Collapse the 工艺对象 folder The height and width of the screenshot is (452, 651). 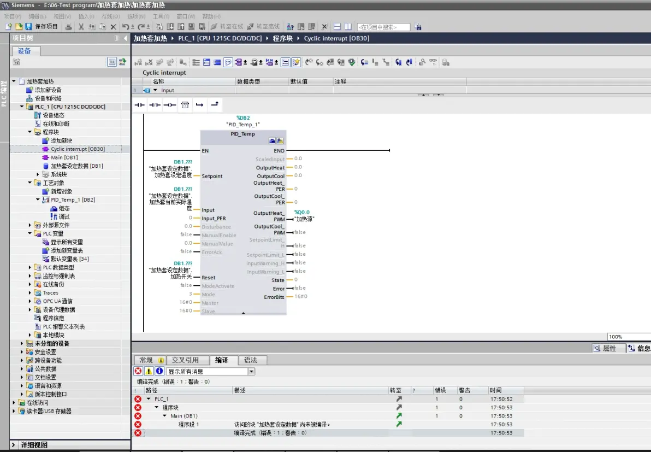pos(30,183)
